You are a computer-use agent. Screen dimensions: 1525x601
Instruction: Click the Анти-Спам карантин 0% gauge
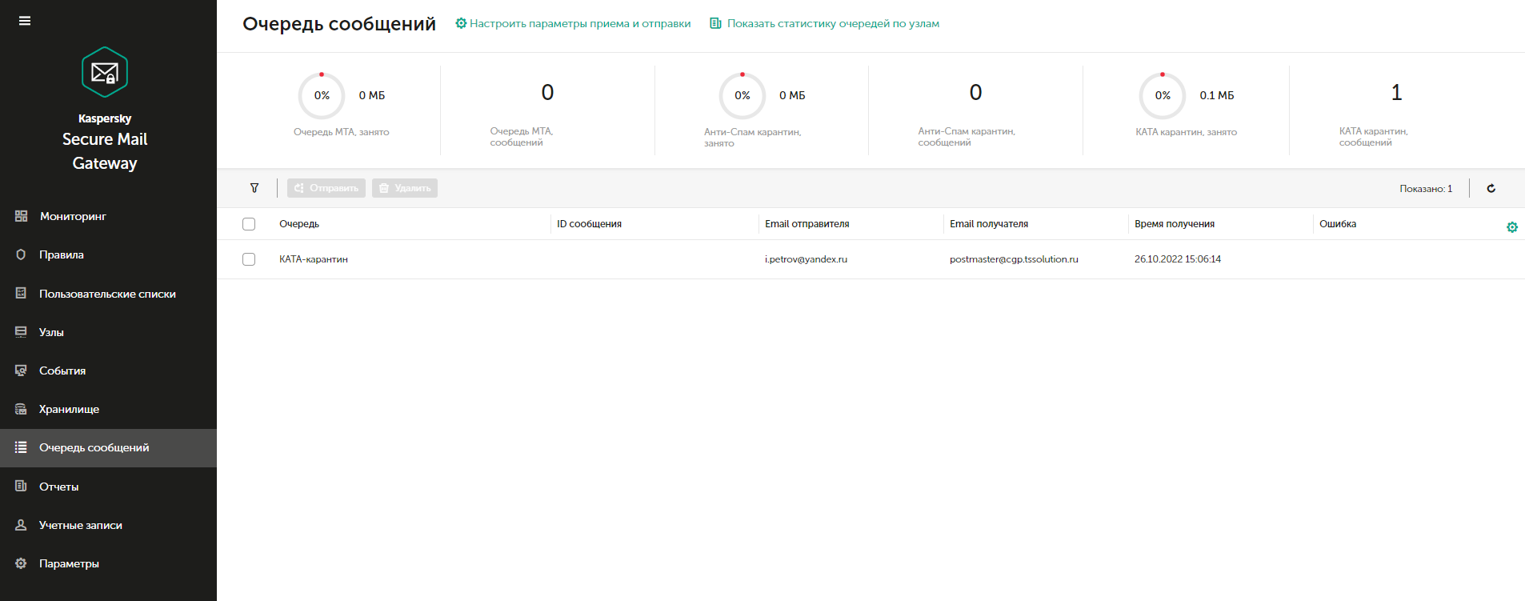pos(742,95)
